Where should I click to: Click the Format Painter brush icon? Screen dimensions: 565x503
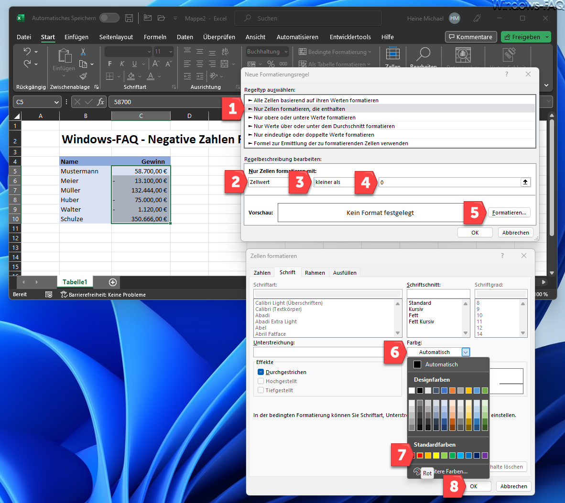(83, 76)
